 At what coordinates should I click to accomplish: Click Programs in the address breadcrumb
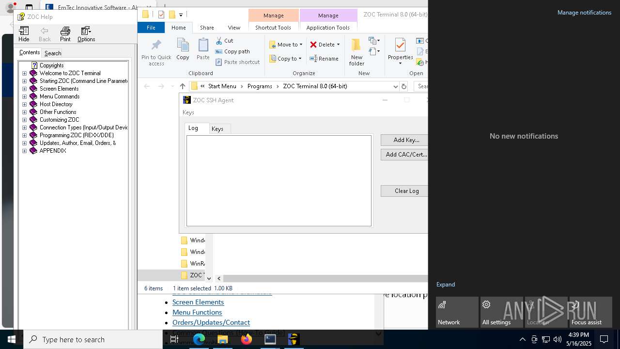point(260,86)
